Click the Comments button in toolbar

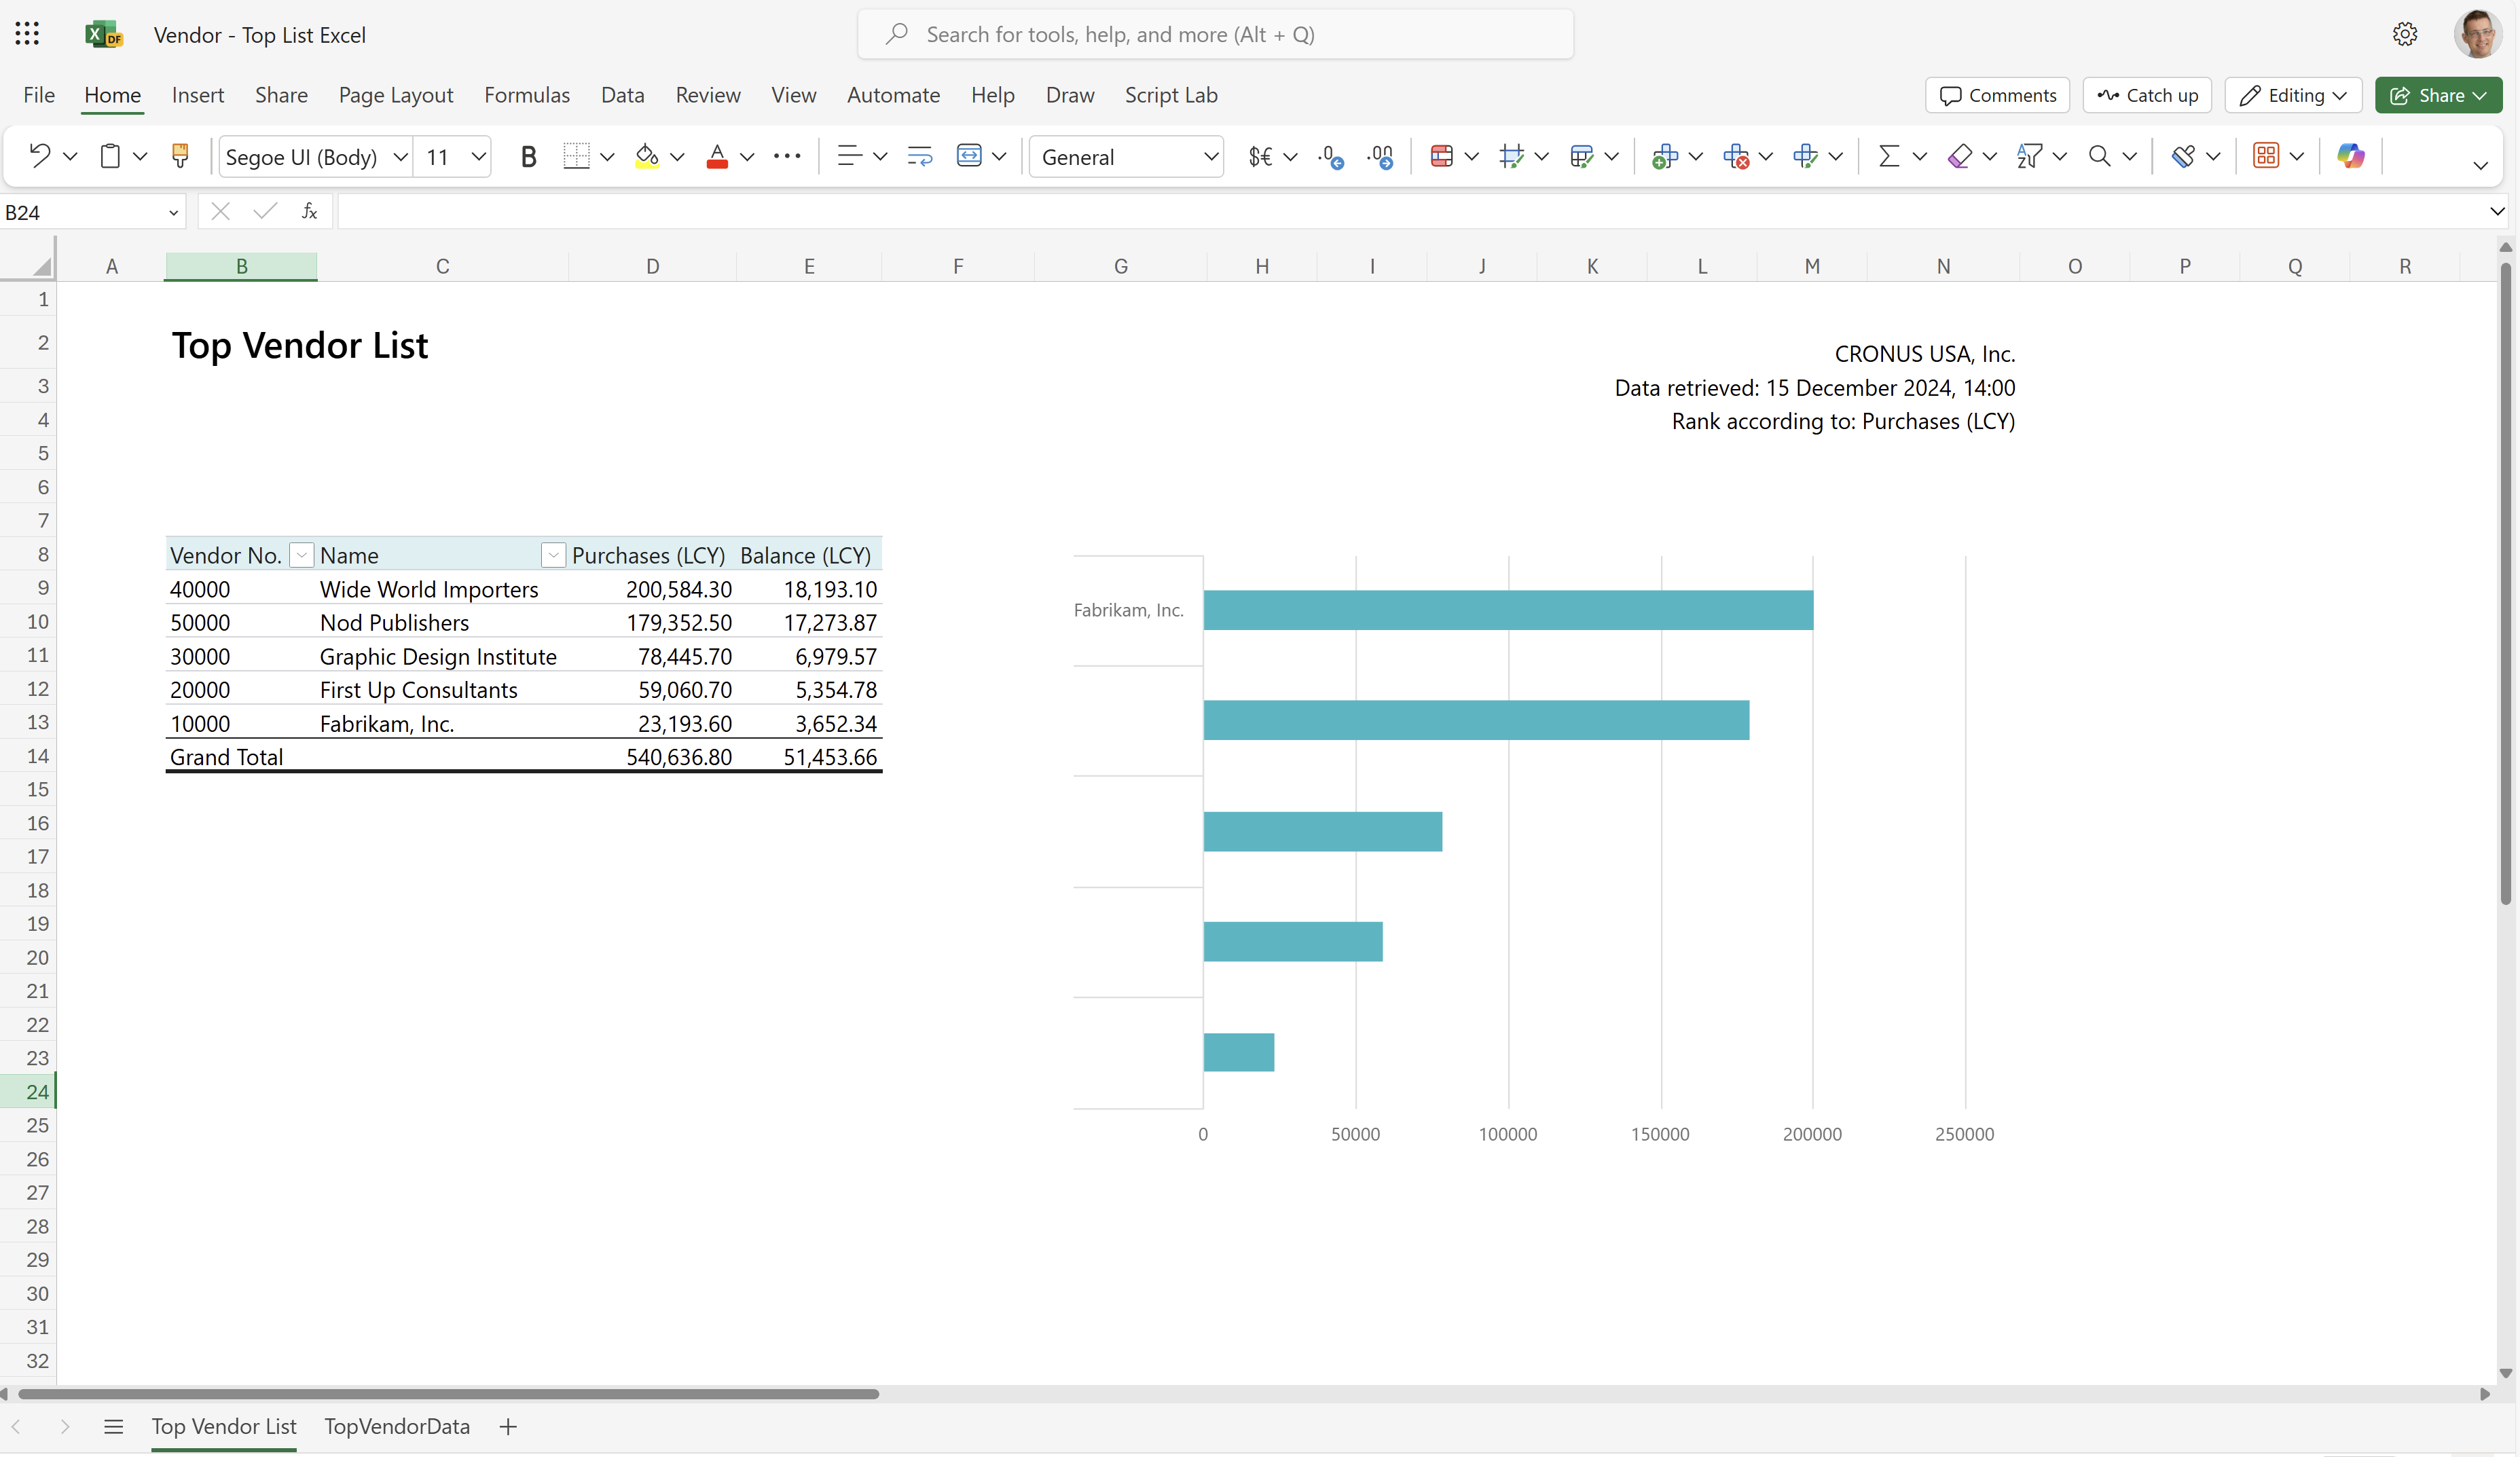pos(1998,94)
